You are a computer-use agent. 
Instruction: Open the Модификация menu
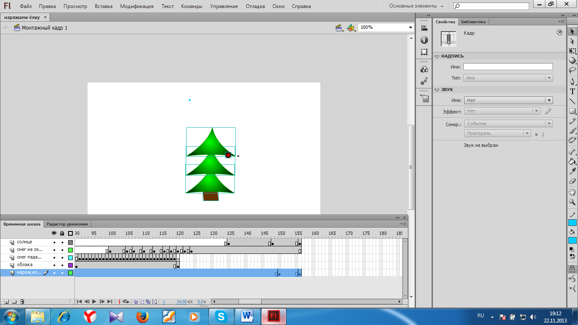tap(137, 6)
